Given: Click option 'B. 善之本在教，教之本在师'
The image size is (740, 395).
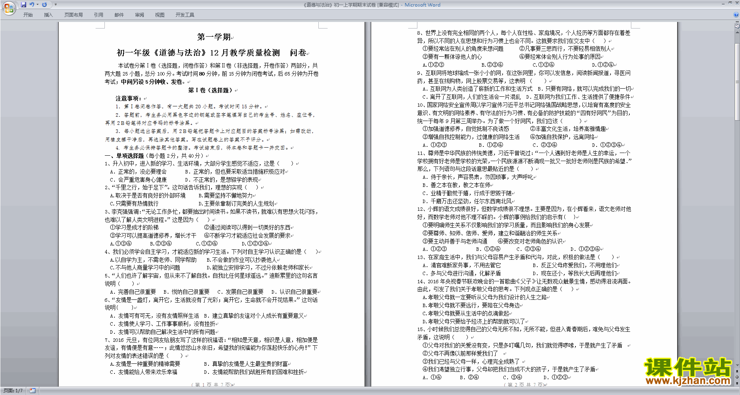Looking at the screenshot, I should [456, 185].
